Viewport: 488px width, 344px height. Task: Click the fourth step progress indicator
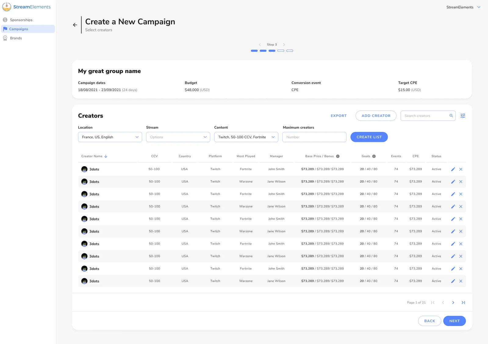tap(281, 51)
